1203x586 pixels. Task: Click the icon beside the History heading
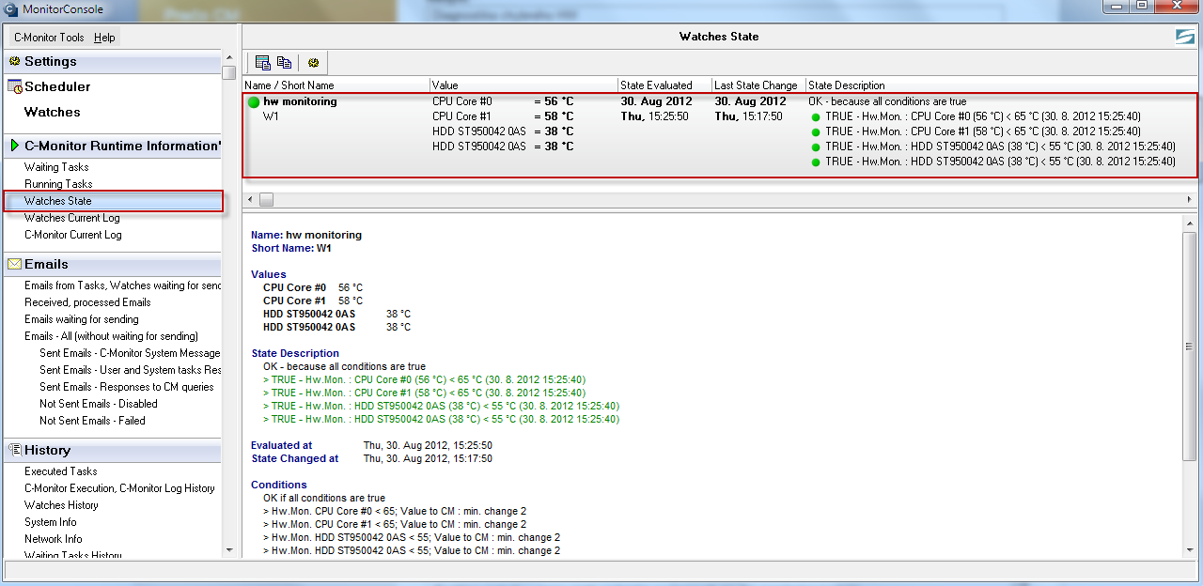(x=14, y=450)
